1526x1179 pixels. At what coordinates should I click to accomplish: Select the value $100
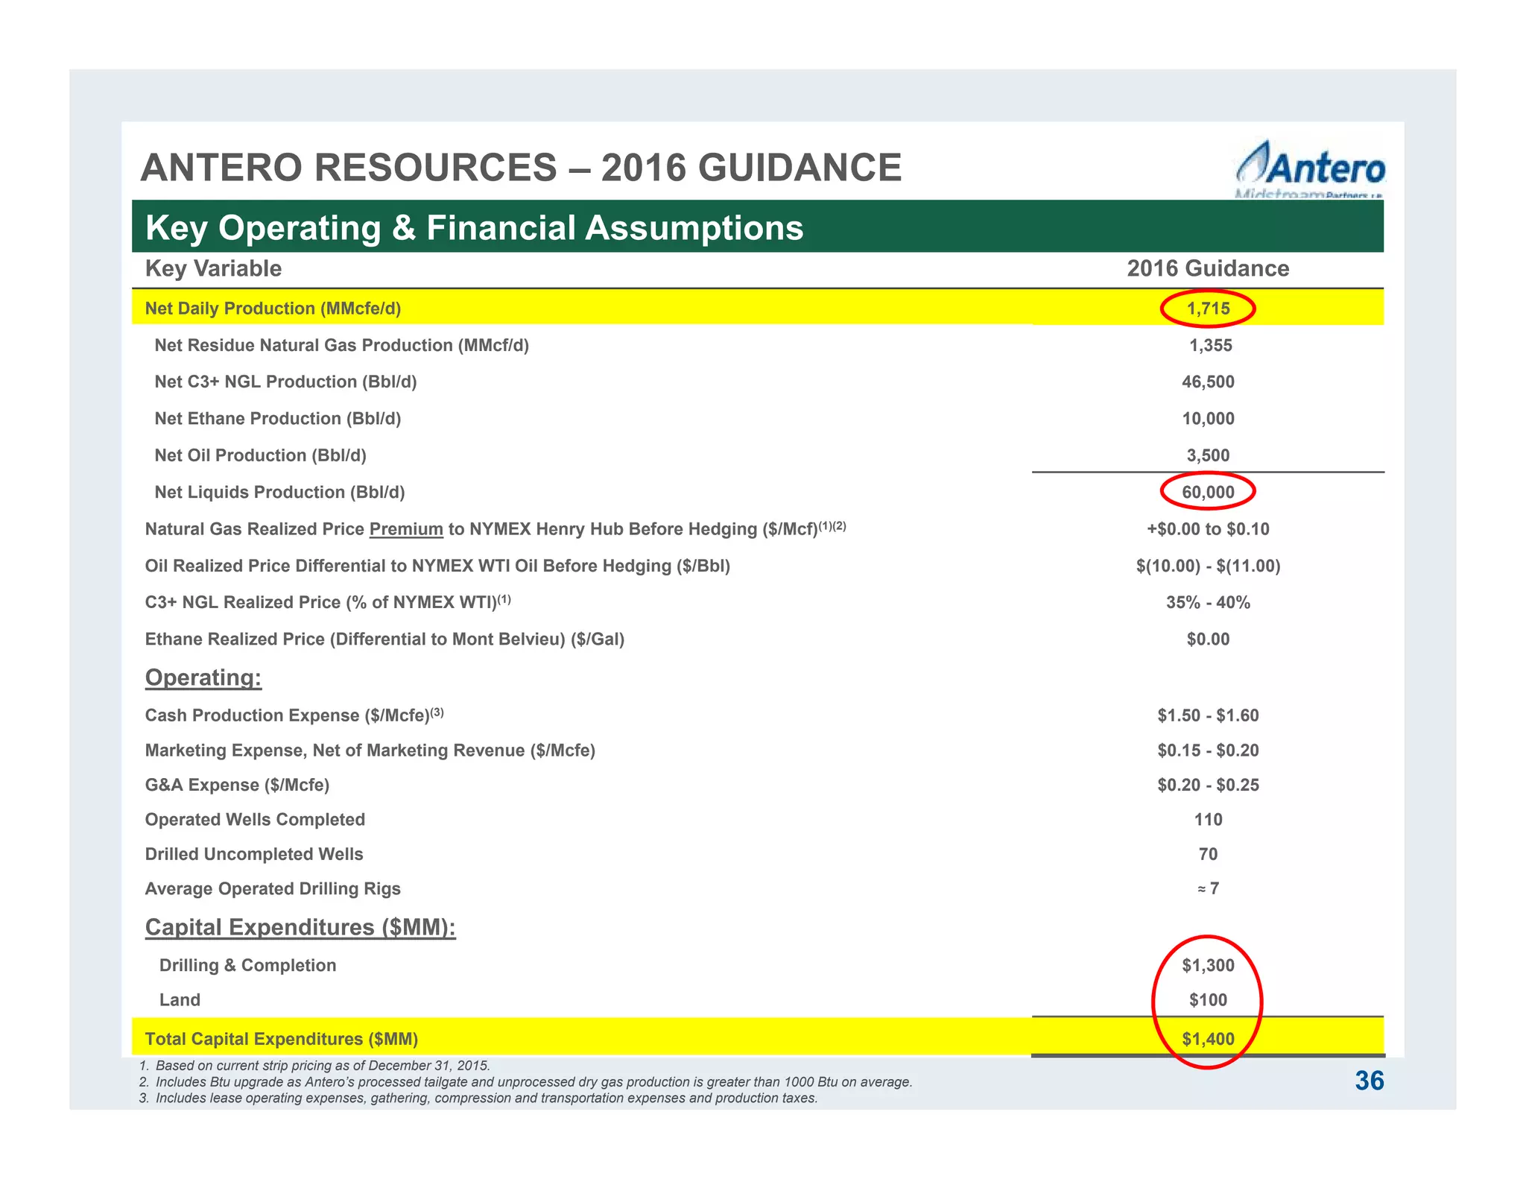(1208, 1000)
